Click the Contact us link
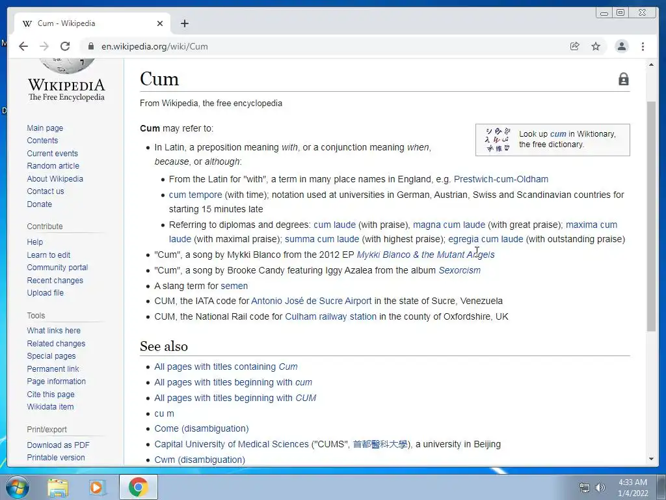Image resolution: width=666 pixels, height=500 pixels. [46, 191]
